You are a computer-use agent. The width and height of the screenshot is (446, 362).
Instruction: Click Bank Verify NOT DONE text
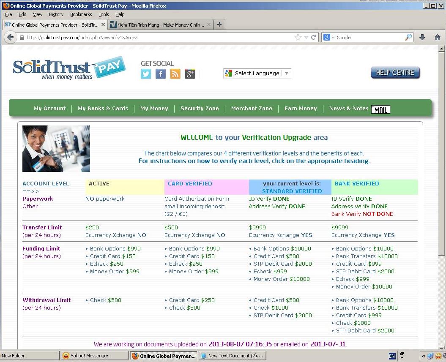[362, 214]
